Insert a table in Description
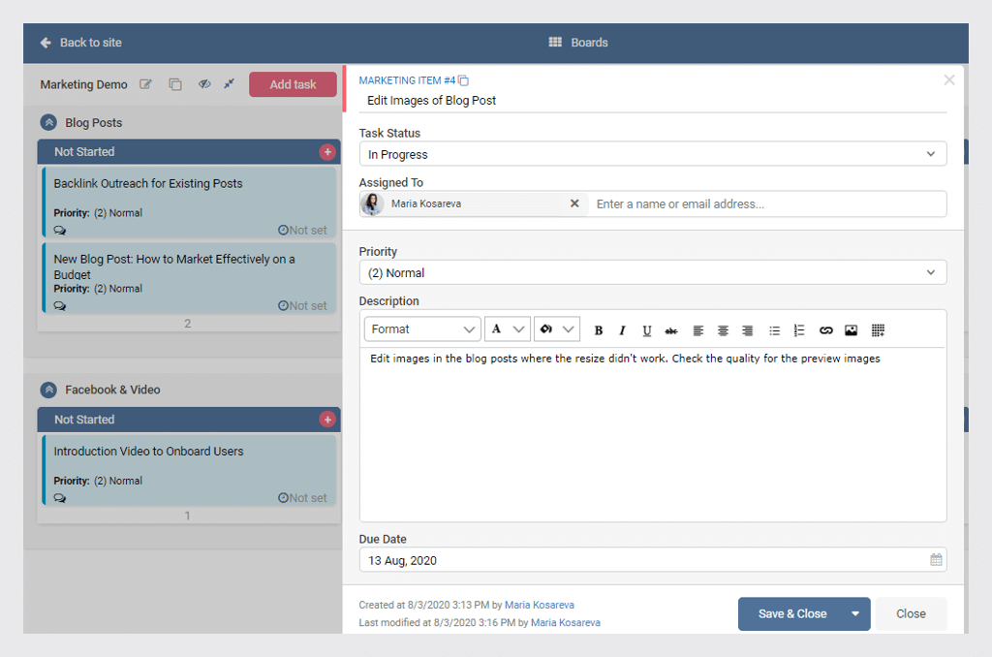Viewport: 992px width, 657px height. point(878,329)
